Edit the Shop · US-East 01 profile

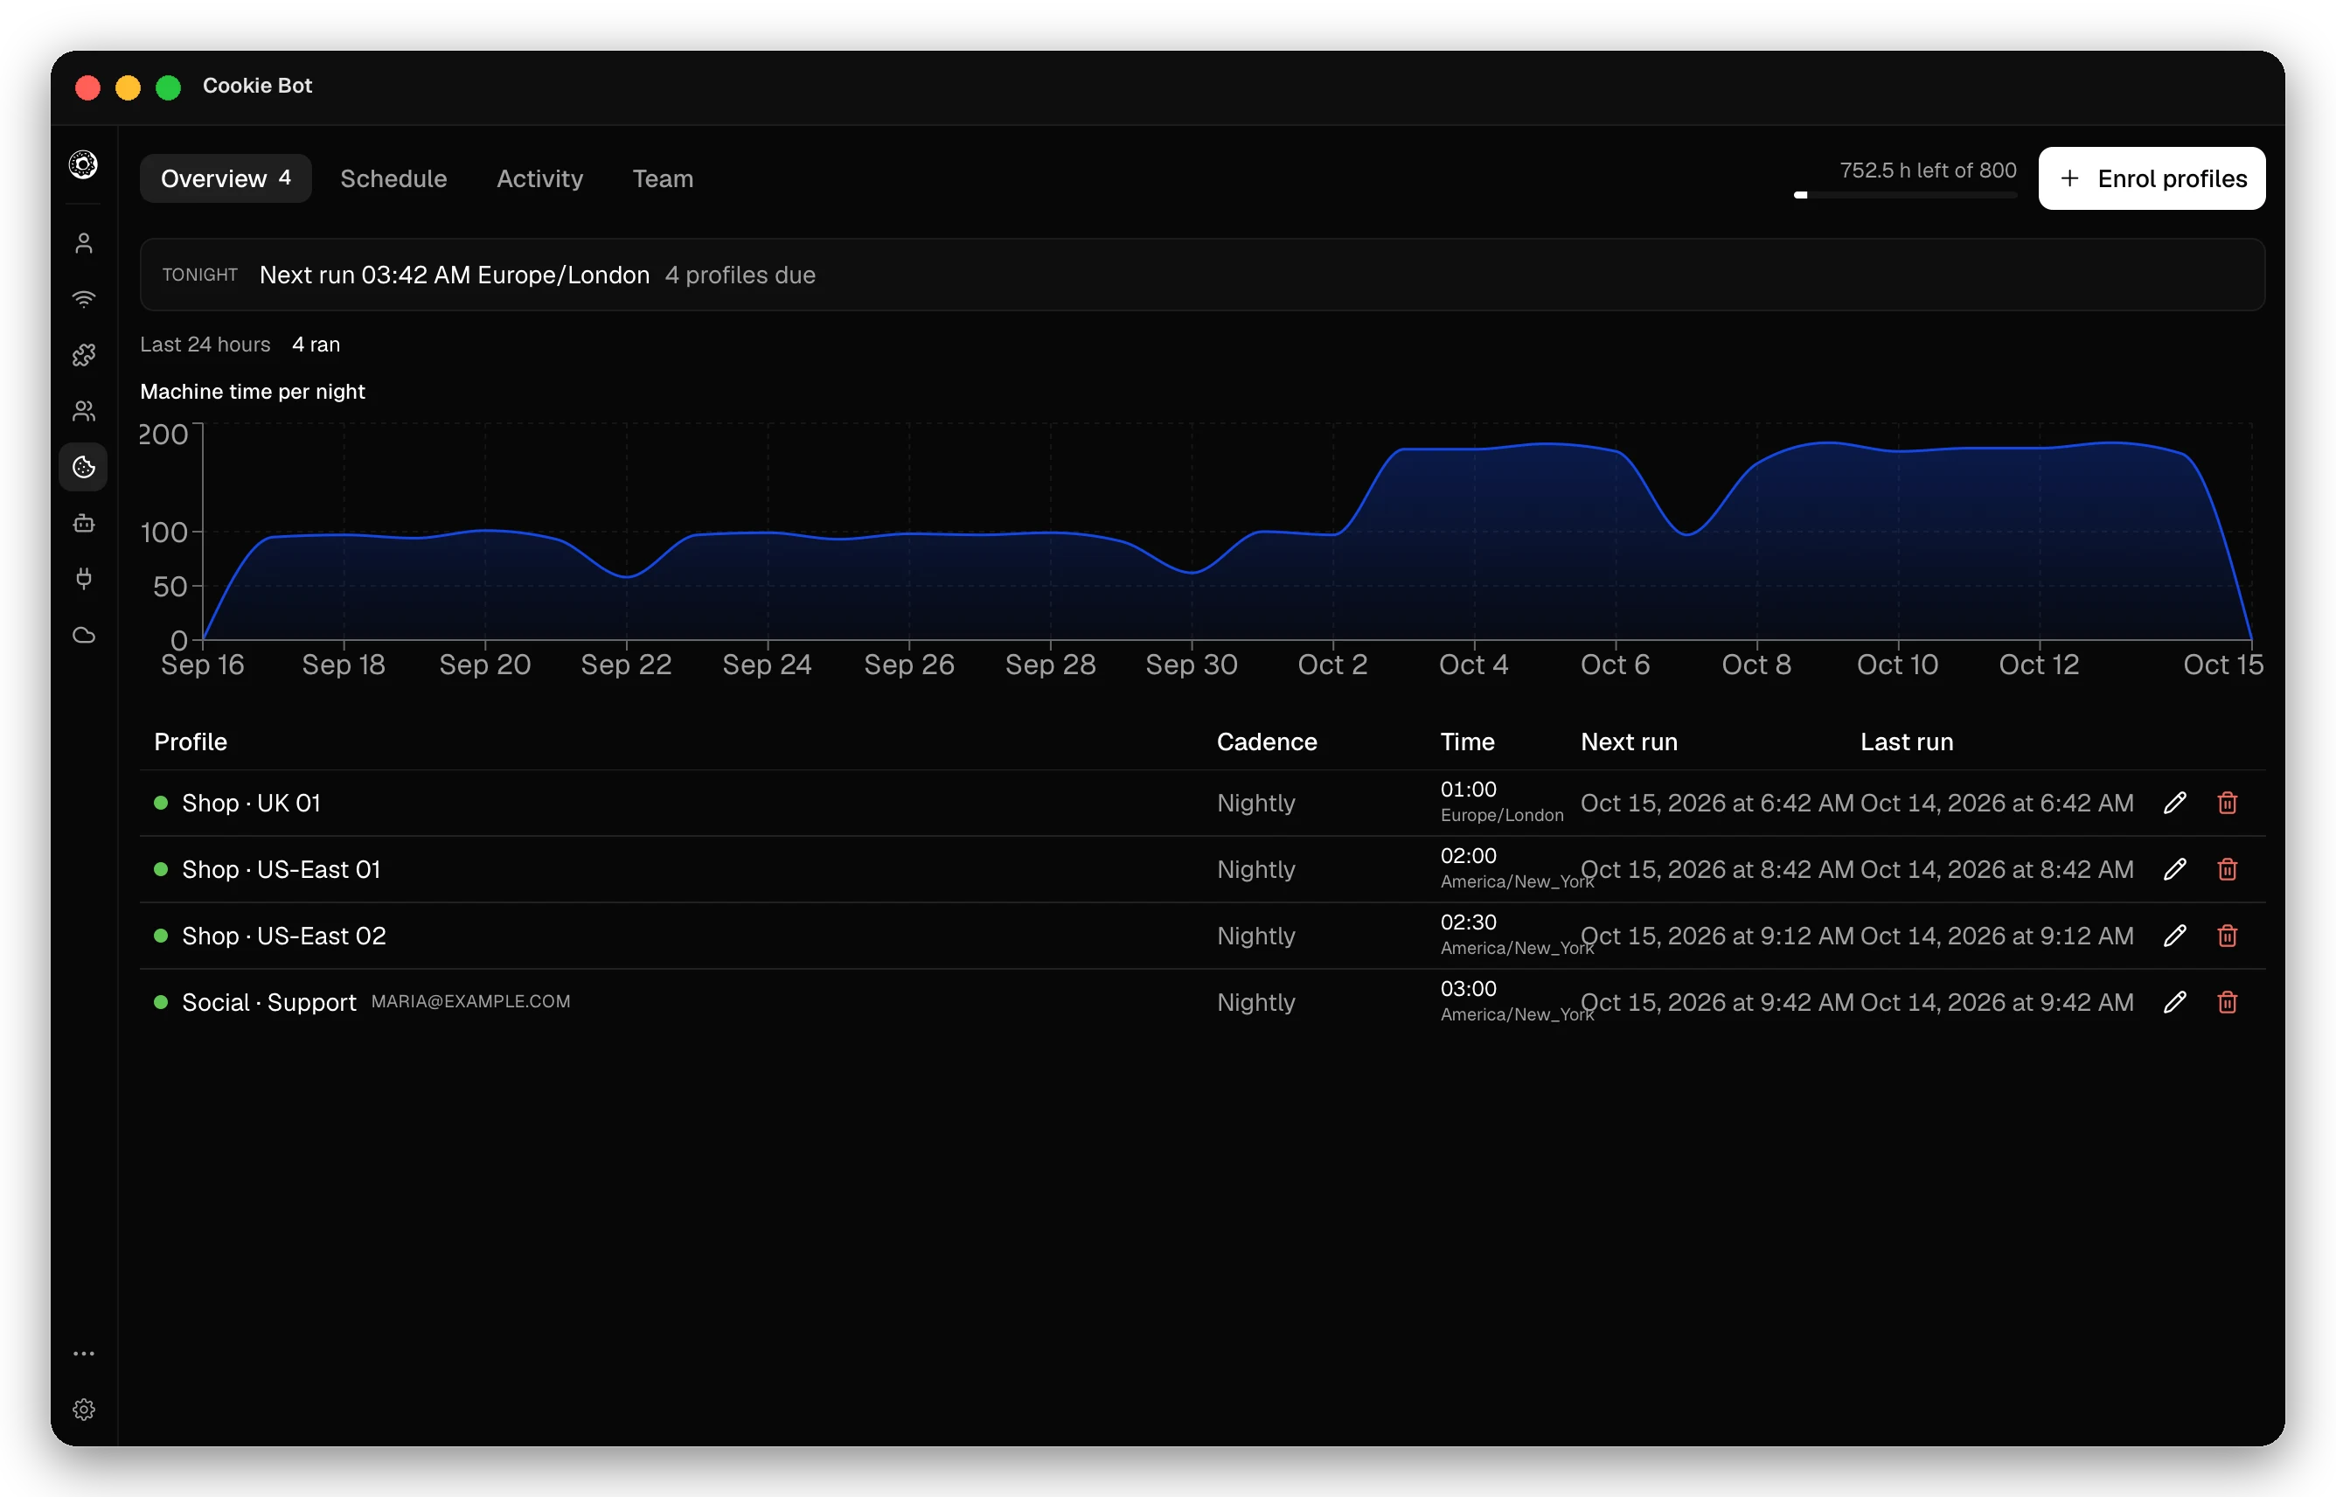coord(2174,869)
